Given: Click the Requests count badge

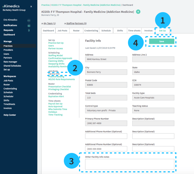Looking at the screenshot, I should pos(29,30).
